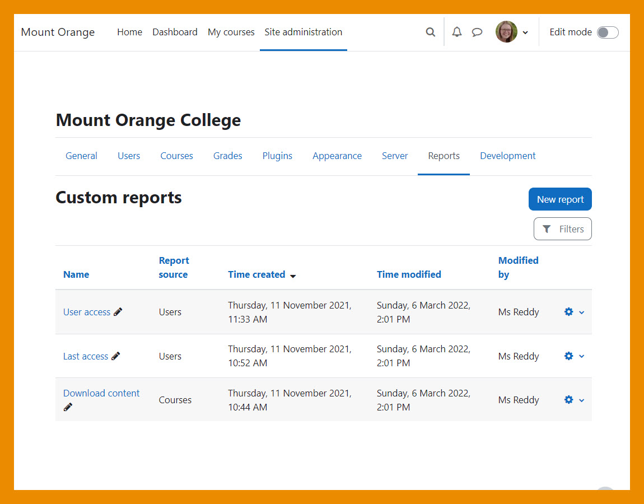Switch to the Plugins tab
This screenshot has width=644, height=504.
click(277, 156)
